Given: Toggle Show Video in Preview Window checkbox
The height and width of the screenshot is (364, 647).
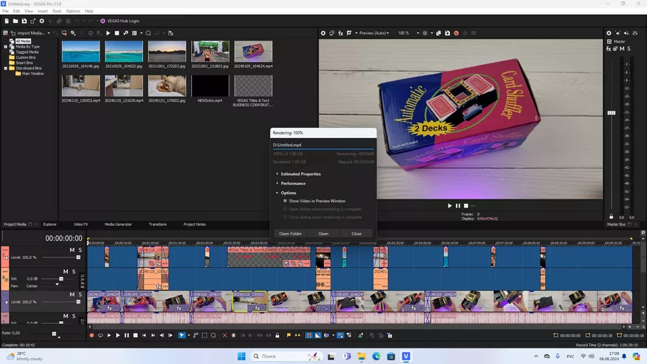Looking at the screenshot, I should (x=286, y=201).
